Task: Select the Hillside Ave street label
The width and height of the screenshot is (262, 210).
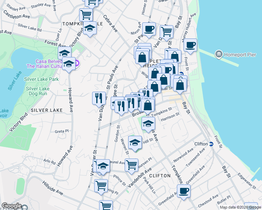Action: pyautogui.click(x=53, y=188)
